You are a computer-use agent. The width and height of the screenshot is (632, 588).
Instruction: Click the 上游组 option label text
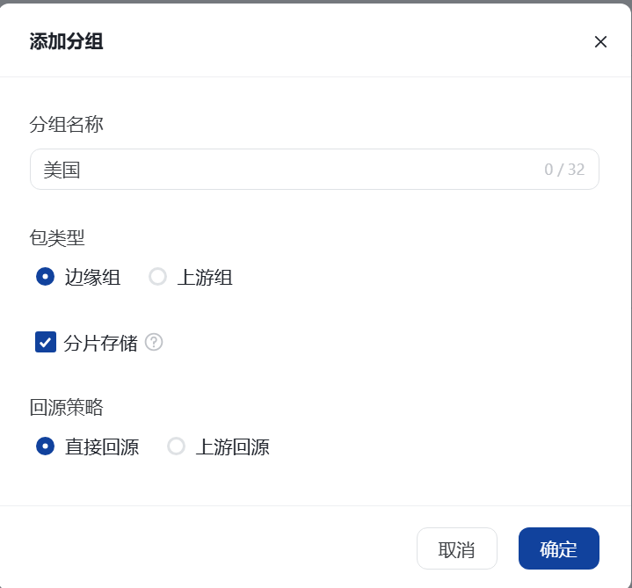click(x=205, y=278)
